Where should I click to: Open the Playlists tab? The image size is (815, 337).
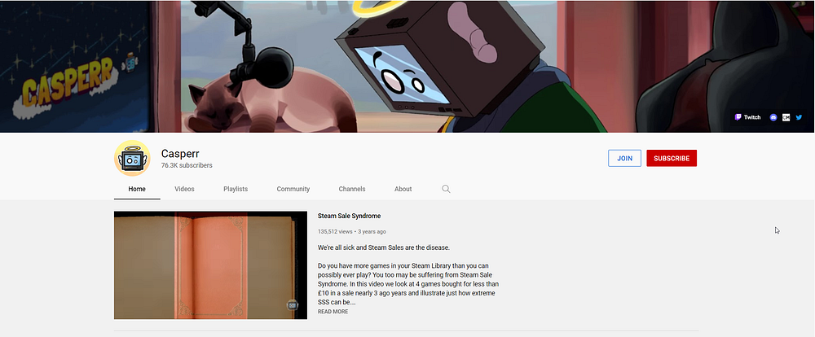[x=236, y=189]
